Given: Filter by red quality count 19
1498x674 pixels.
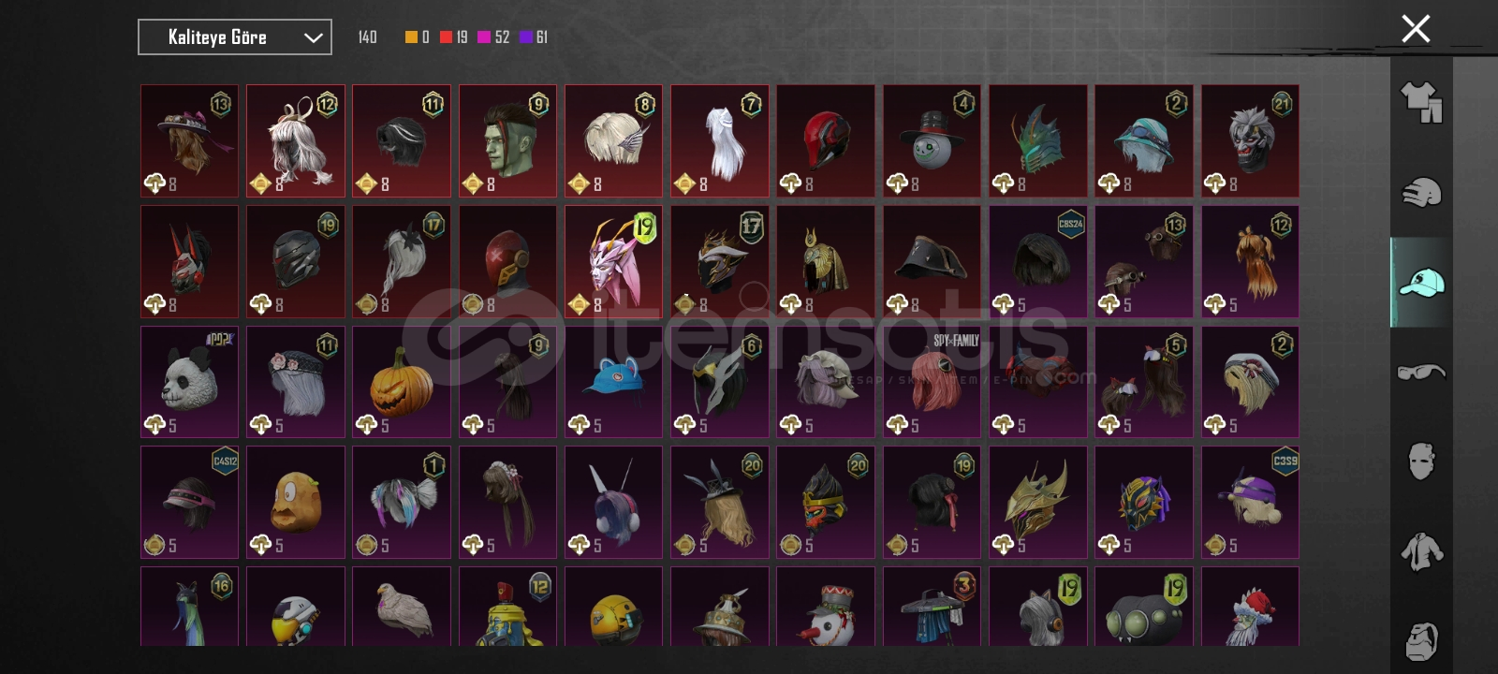Looking at the screenshot, I should click(454, 37).
